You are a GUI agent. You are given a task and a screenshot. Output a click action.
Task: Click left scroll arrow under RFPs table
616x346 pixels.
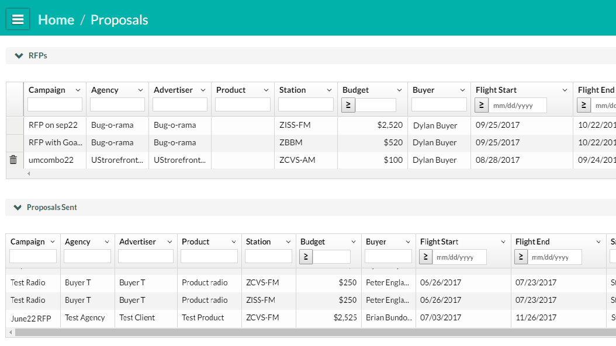(x=29, y=174)
